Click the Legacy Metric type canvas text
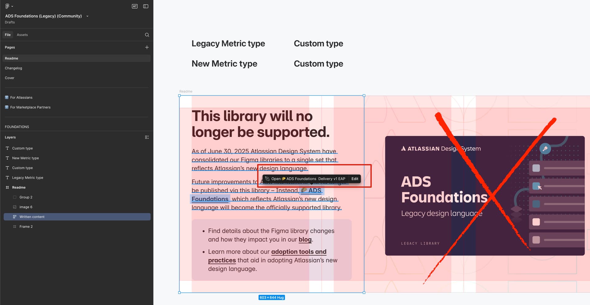 click(228, 44)
